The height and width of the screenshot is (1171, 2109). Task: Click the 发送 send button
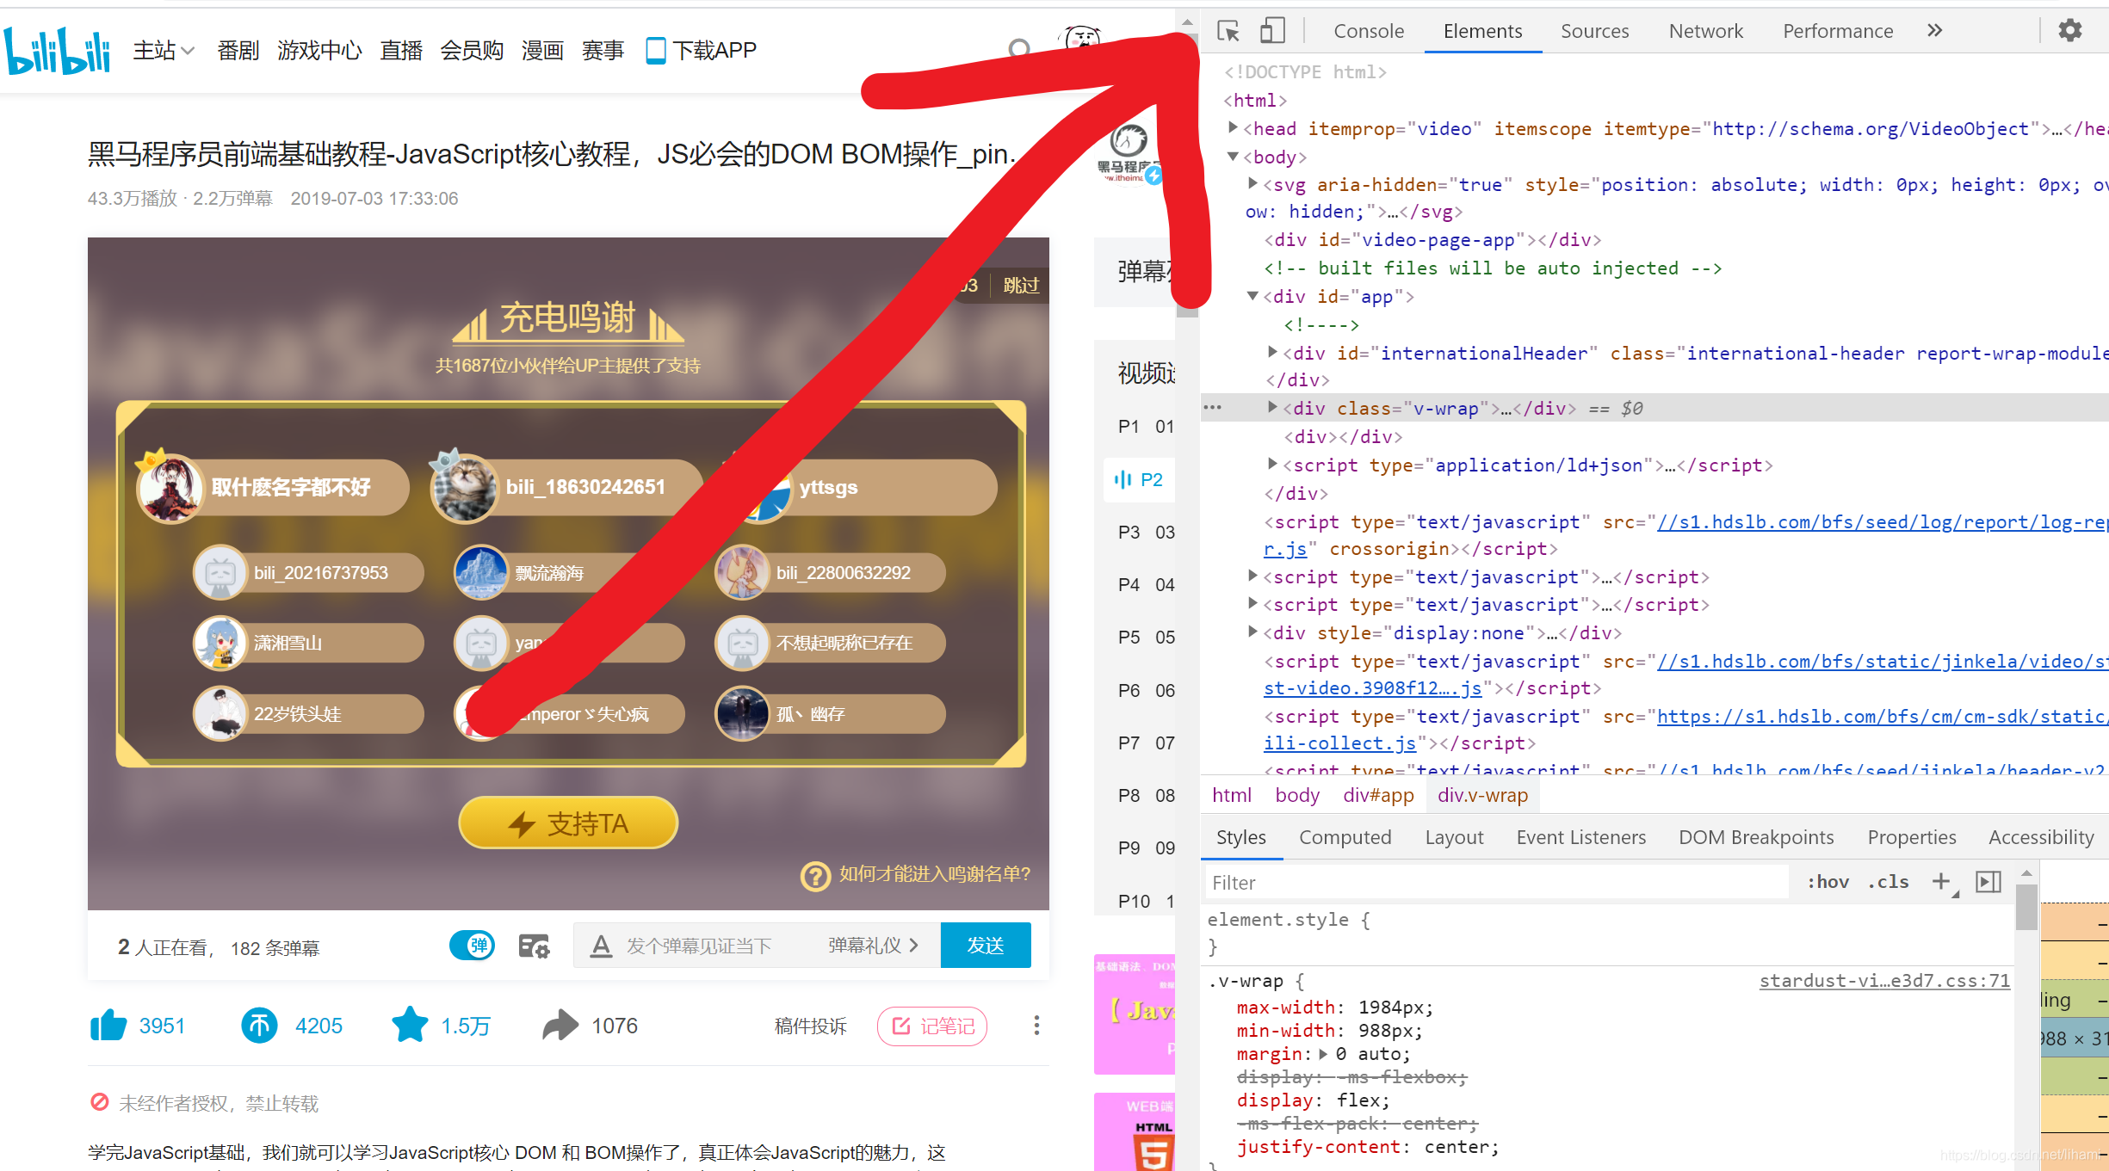[x=986, y=946]
